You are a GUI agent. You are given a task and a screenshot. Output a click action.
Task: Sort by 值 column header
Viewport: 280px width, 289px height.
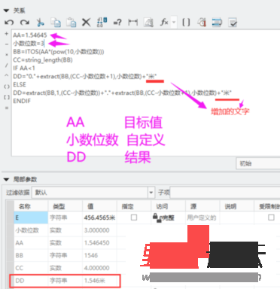click(x=99, y=206)
